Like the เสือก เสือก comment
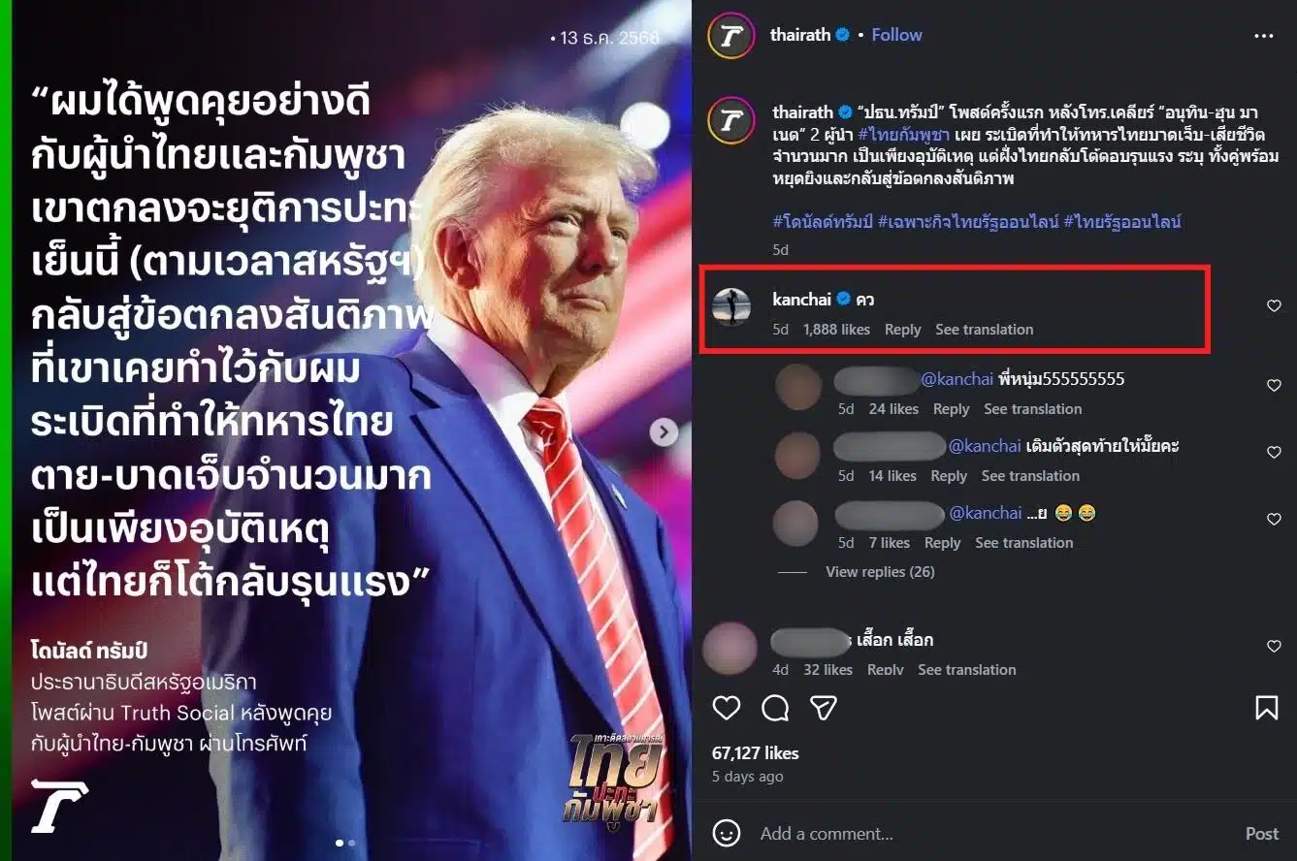The image size is (1297, 861). click(x=1274, y=647)
